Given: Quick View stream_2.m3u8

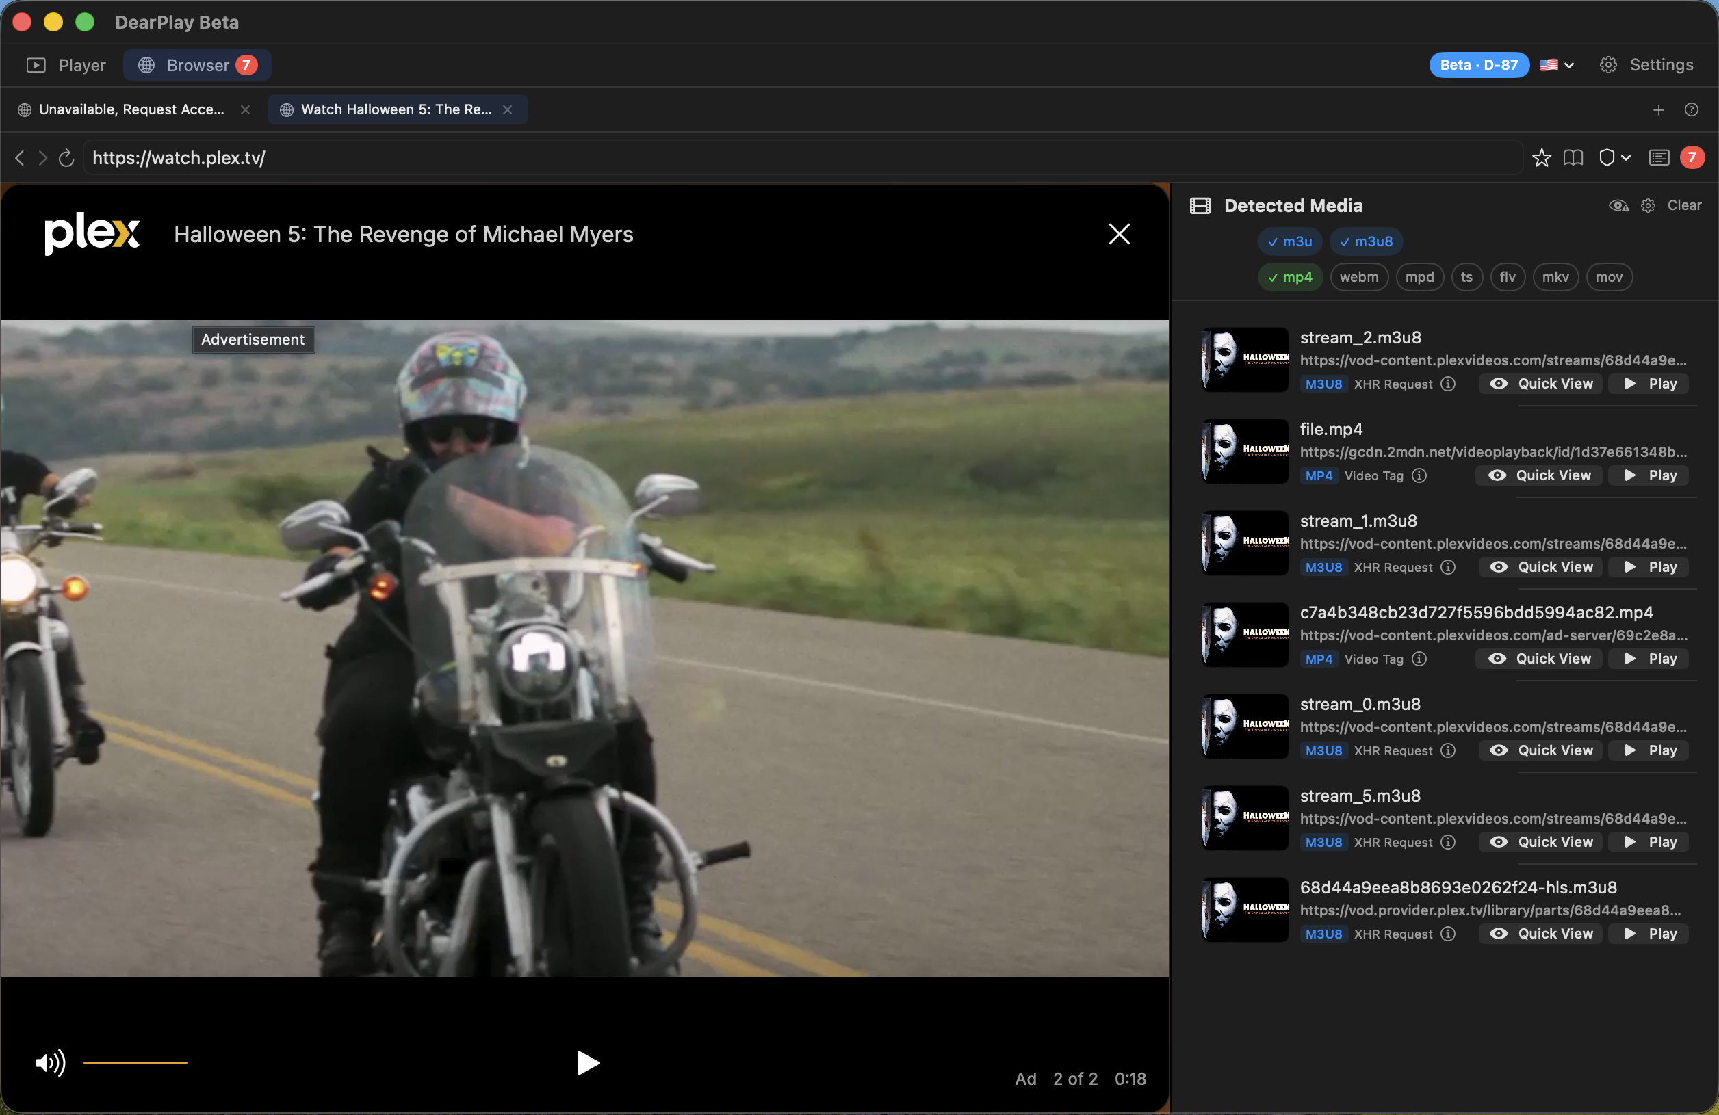Looking at the screenshot, I should tap(1541, 384).
